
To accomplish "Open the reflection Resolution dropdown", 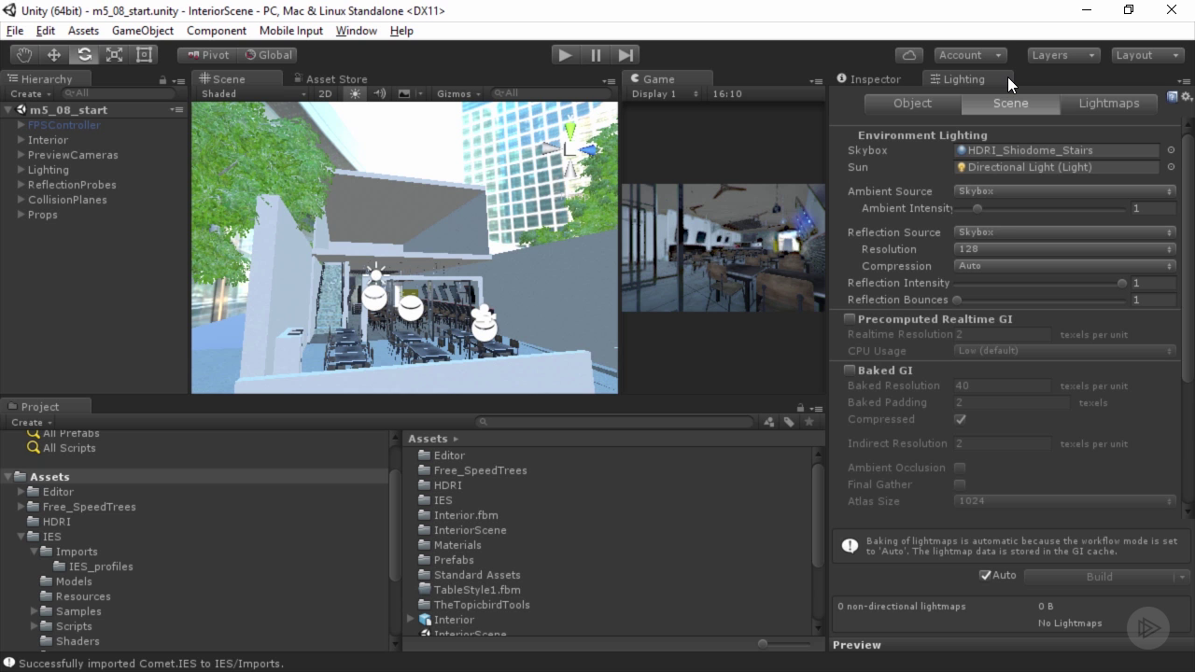I will tap(1064, 249).
